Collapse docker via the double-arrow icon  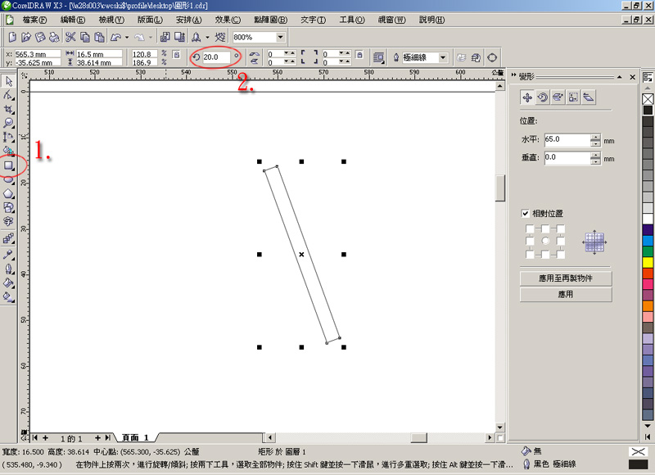[513, 75]
